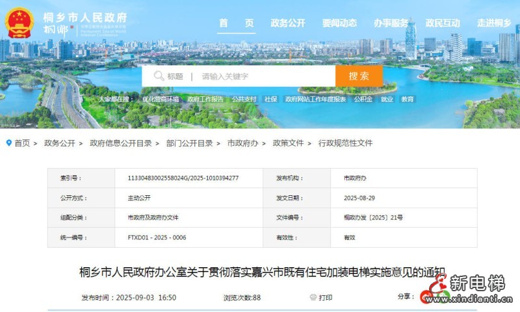Viewport: 520px width, 312px height.
Task: Click the orange 搜索 button
Action: pos(358,76)
